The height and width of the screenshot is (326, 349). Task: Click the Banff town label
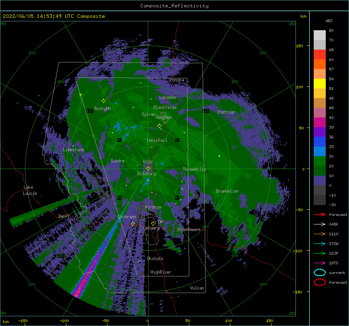tap(64, 216)
